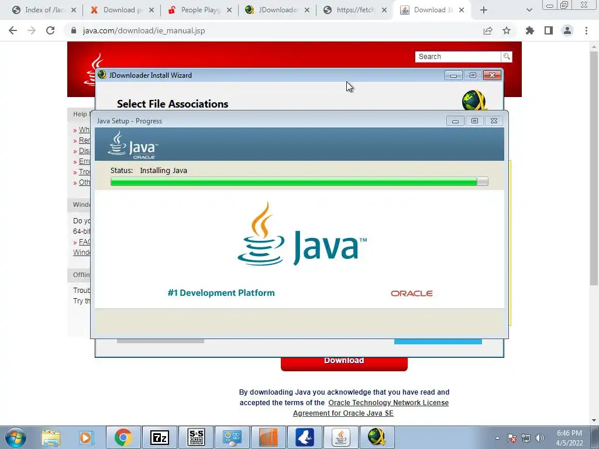Viewport: 599px width, 449px height.
Task: Open 'Agreement for Oracle Java SE' link
Action: coord(343,413)
